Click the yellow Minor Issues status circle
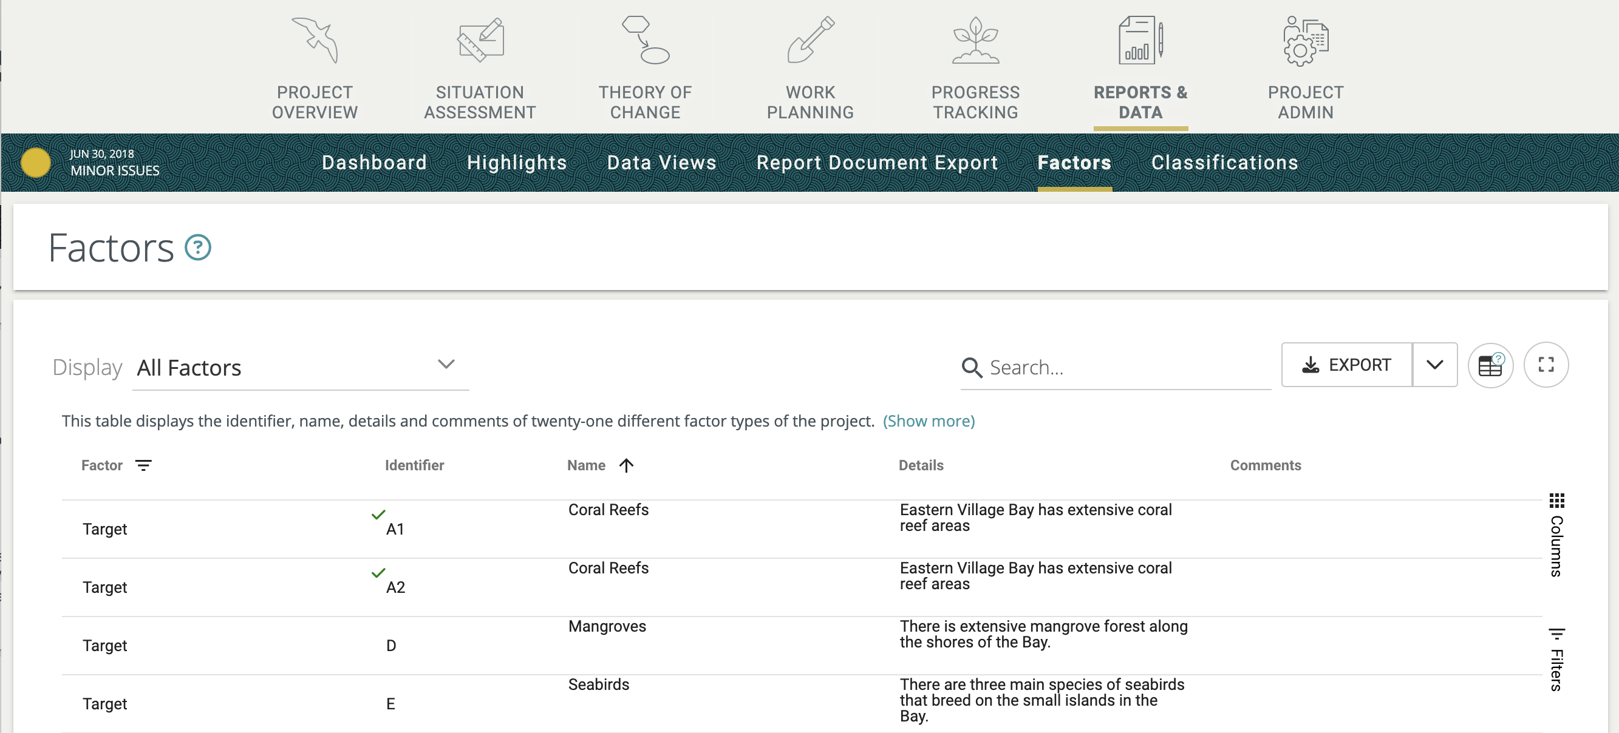Image resolution: width=1619 pixels, height=733 pixels. (x=36, y=163)
